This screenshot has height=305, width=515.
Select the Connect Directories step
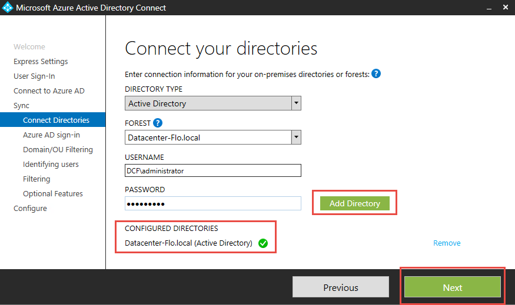(x=56, y=120)
